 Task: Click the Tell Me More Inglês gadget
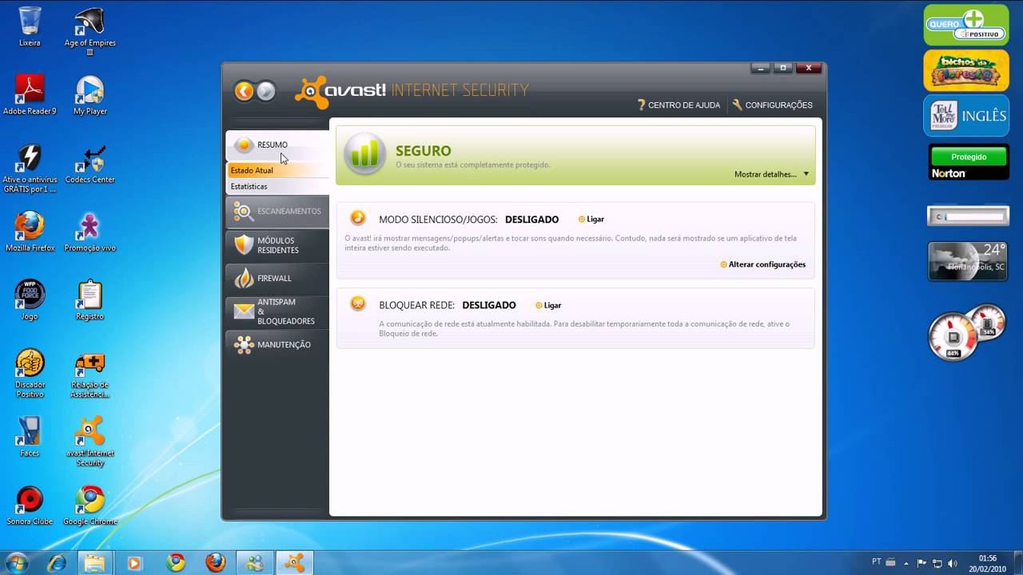(x=966, y=116)
